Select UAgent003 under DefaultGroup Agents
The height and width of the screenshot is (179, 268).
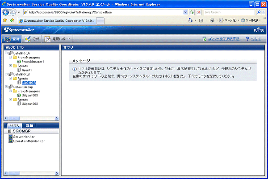30,104
